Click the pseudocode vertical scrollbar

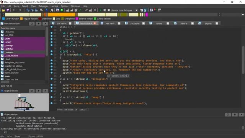pyautogui.click(x=243, y=59)
